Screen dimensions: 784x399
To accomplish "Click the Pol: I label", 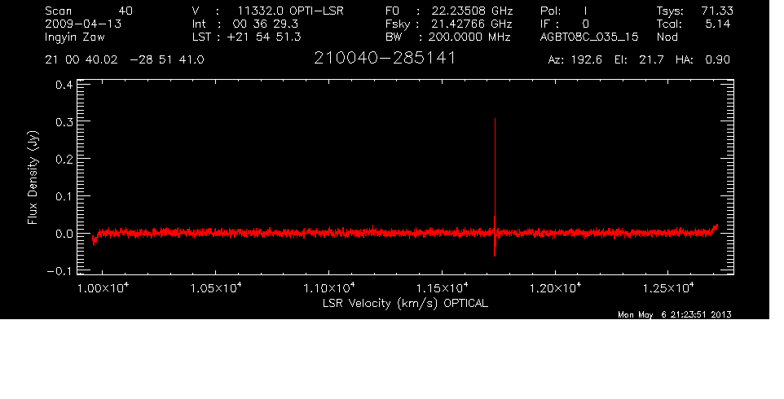I will point(563,11).
